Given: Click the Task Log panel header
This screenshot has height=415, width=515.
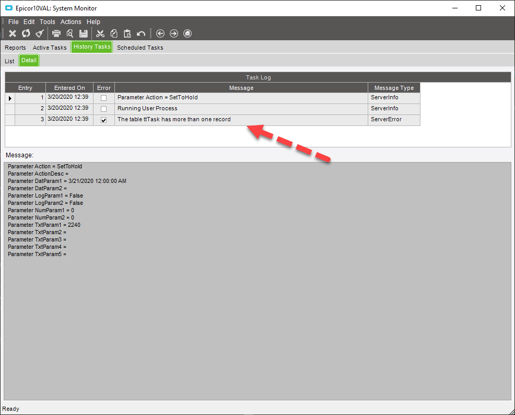Looking at the screenshot, I should 258,77.
